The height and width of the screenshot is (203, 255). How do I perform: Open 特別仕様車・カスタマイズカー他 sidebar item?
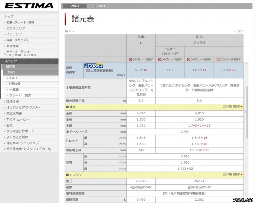pos(29,149)
